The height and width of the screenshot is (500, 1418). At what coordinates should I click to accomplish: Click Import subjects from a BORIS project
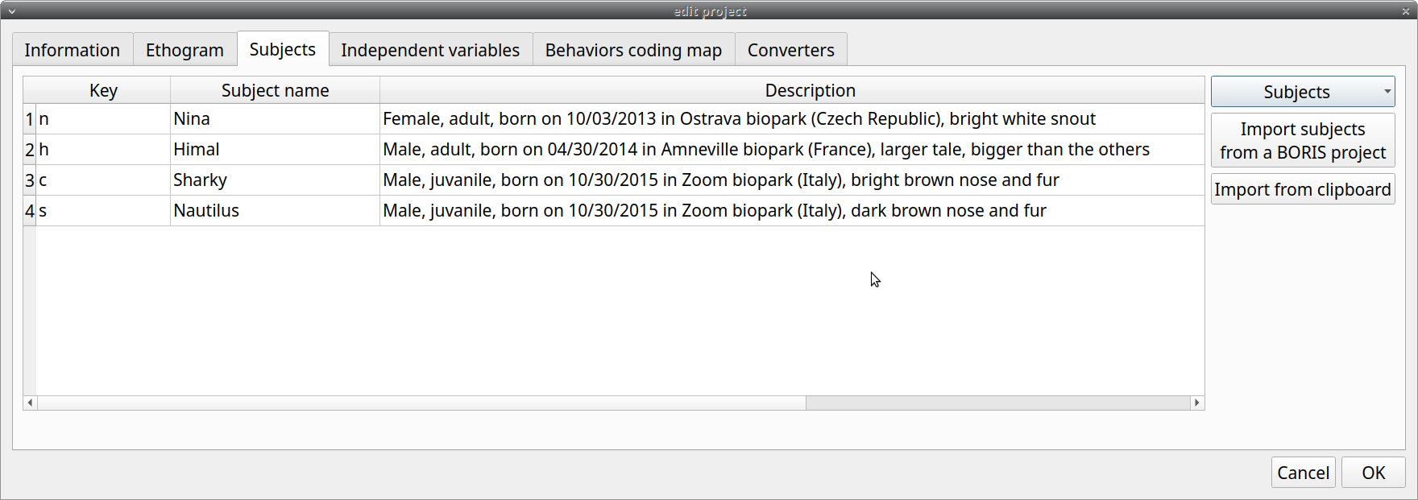pos(1303,140)
